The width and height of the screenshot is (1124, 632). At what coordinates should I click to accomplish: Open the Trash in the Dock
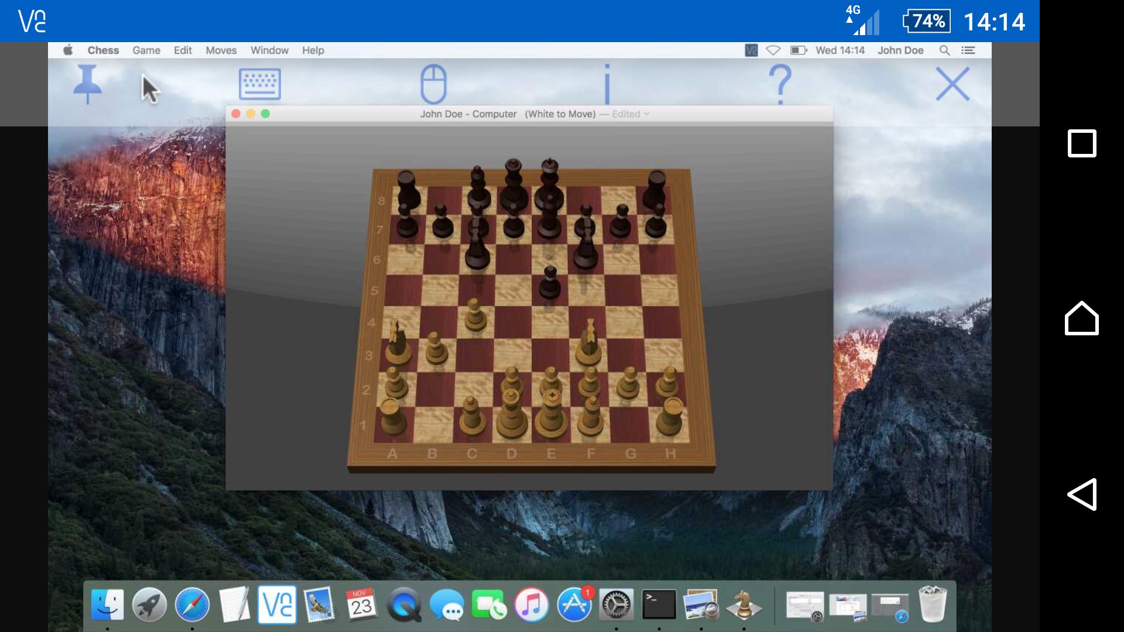pyautogui.click(x=933, y=604)
